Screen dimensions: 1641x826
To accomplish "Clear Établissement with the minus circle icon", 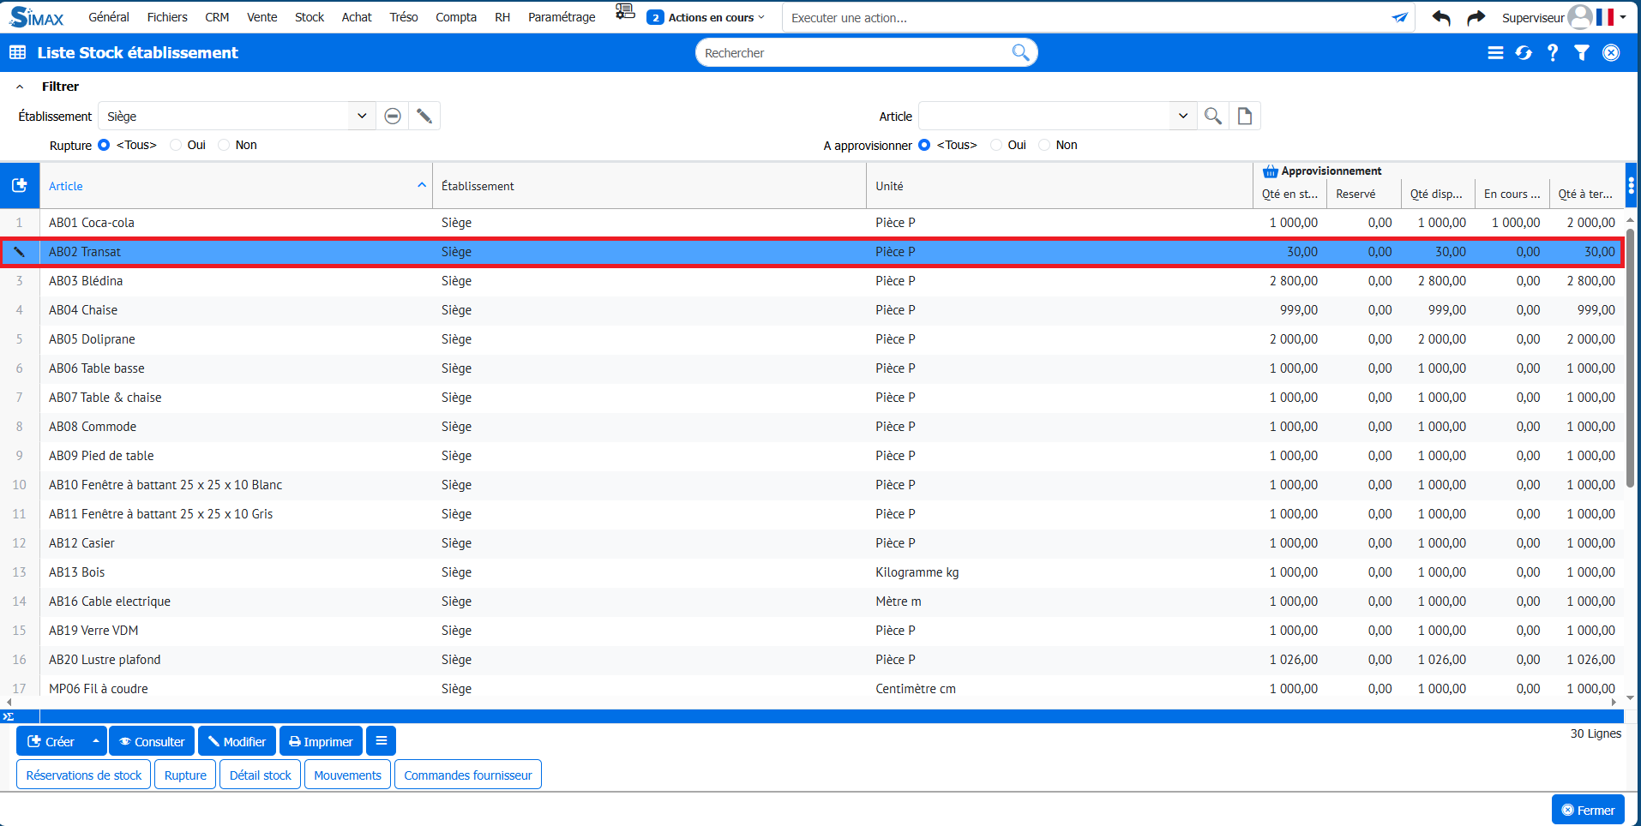I will pyautogui.click(x=393, y=117).
